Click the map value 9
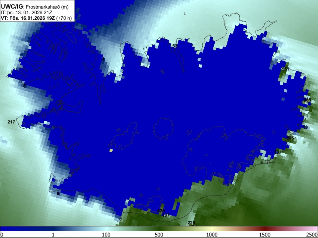 (x=58, y=194)
